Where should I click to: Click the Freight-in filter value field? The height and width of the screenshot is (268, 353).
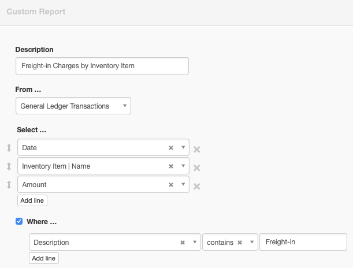tap(303, 242)
